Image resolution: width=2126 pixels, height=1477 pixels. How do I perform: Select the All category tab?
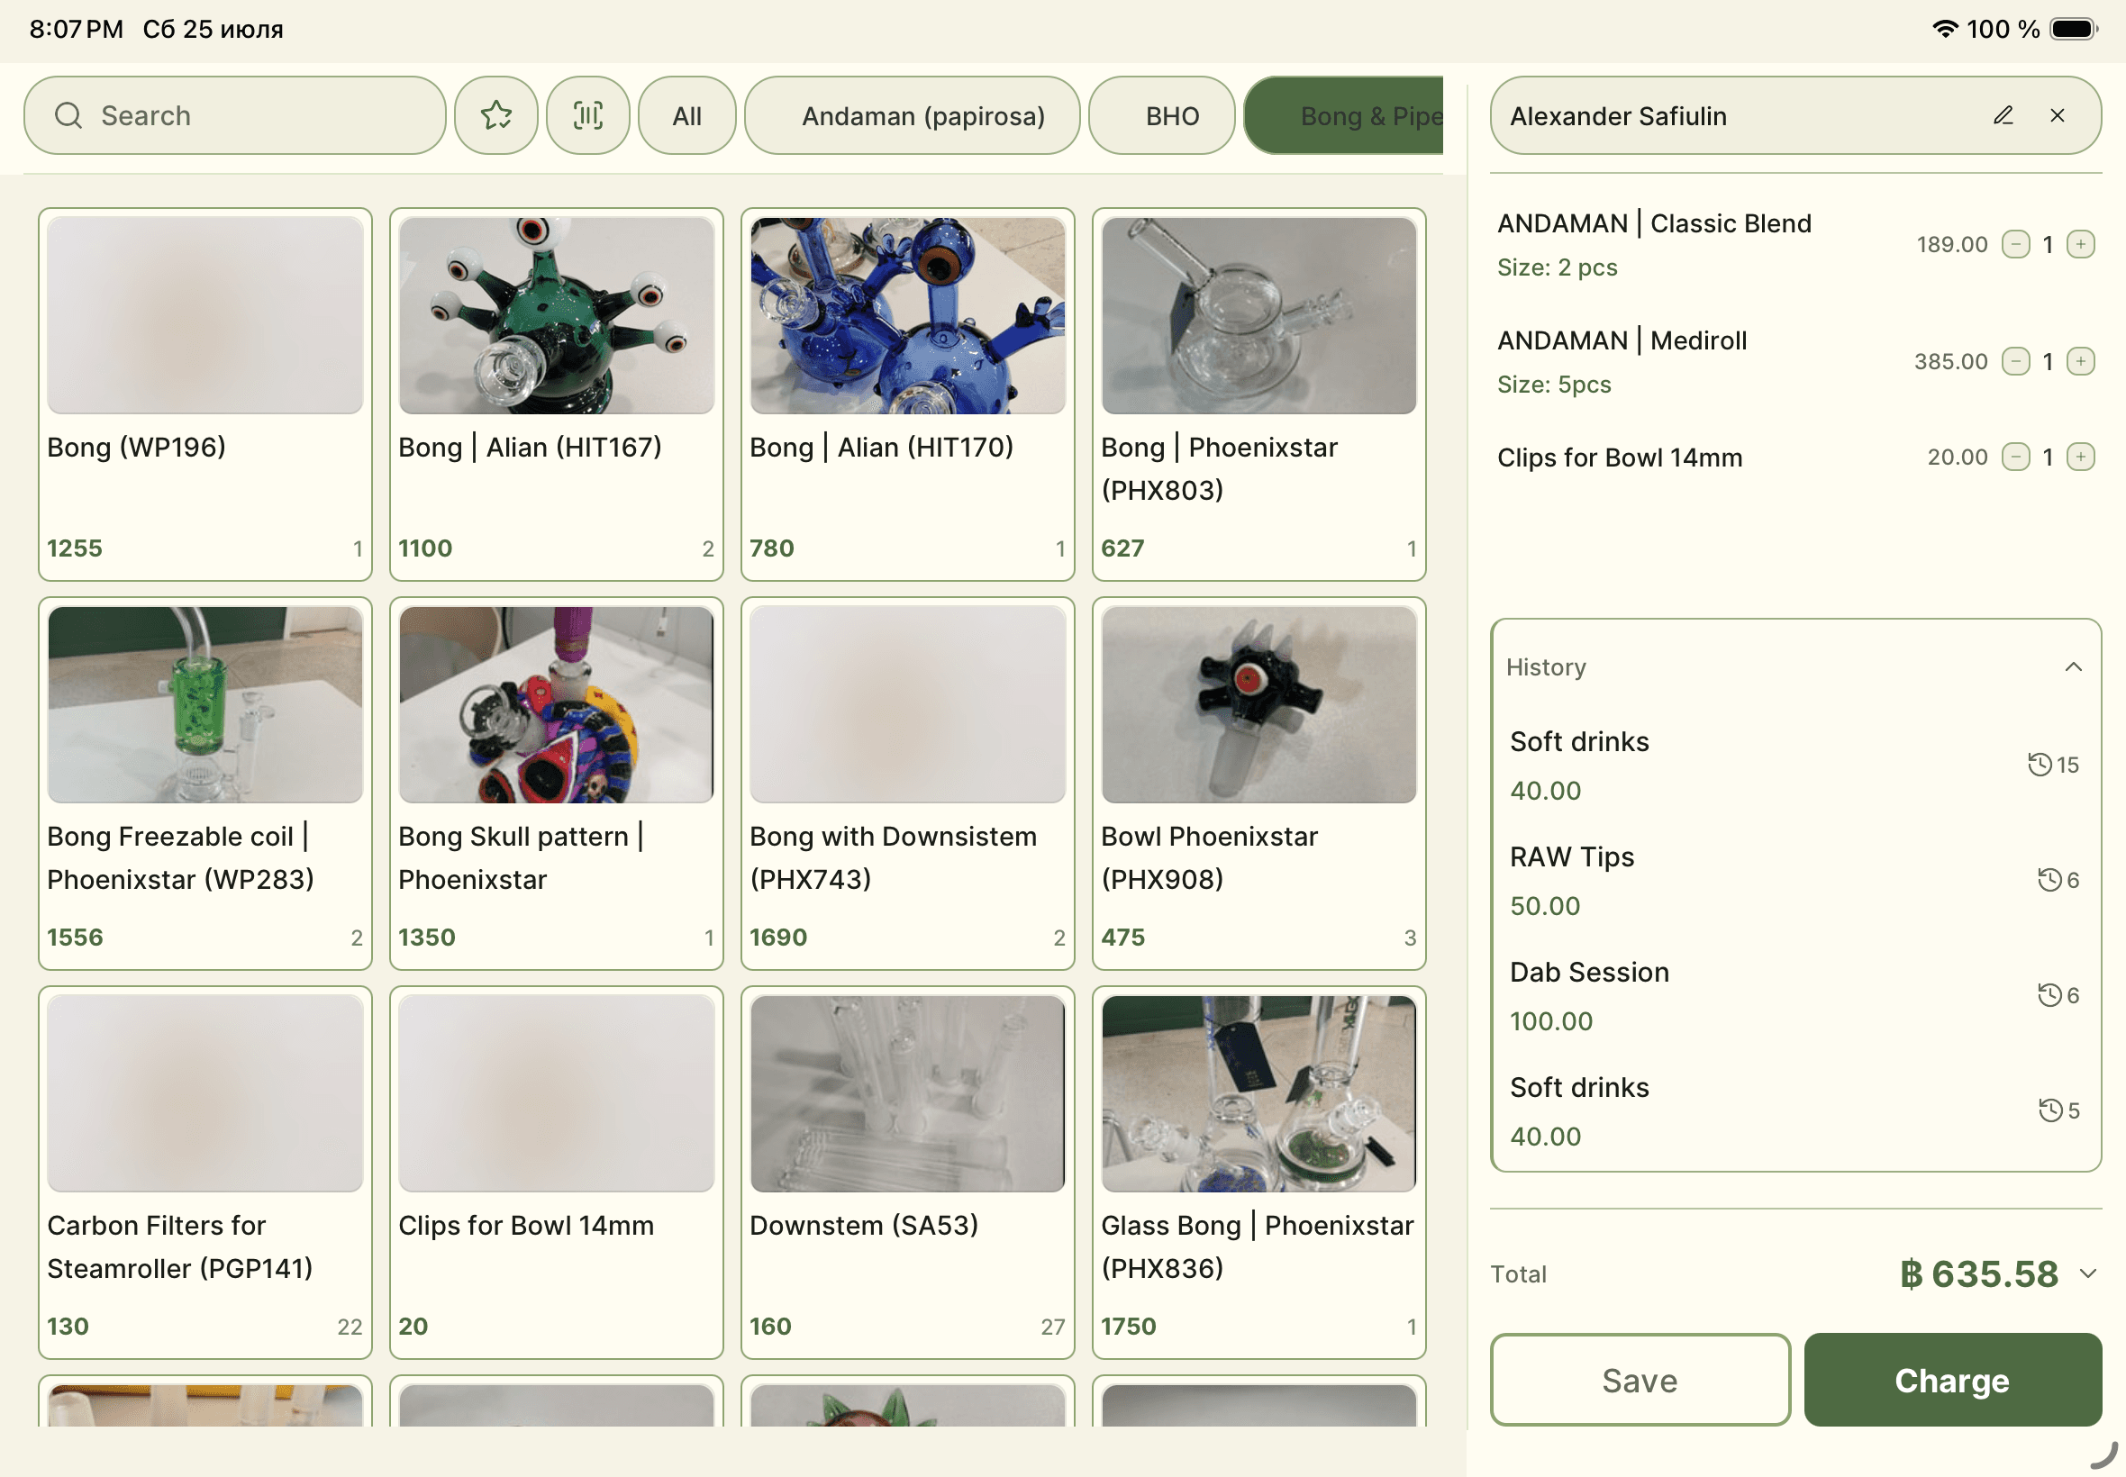point(686,115)
